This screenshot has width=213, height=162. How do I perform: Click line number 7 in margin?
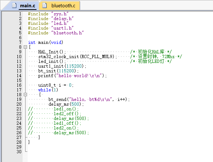click(20, 42)
